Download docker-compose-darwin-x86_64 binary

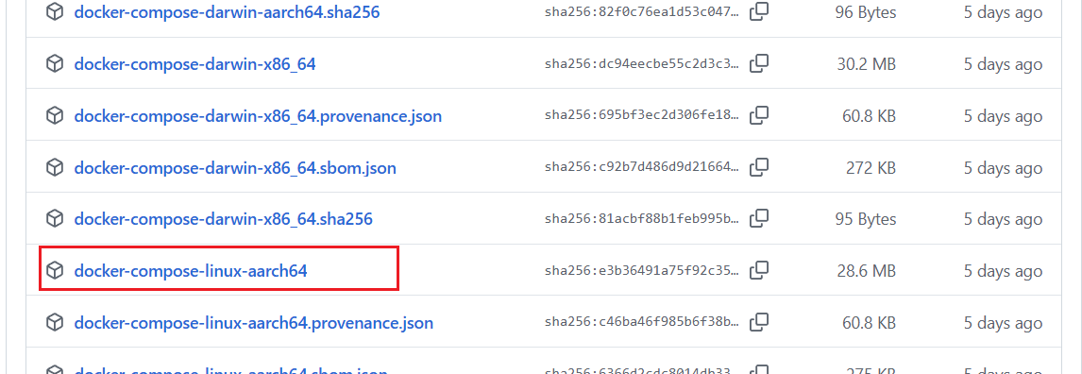(194, 63)
